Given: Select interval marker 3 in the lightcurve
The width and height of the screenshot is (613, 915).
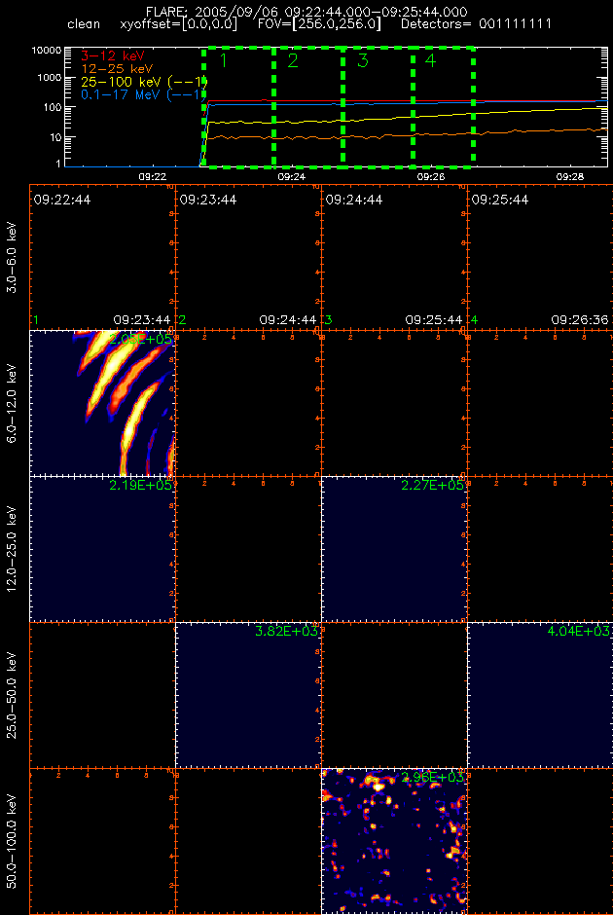Looking at the screenshot, I should click(x=363, y=60).
